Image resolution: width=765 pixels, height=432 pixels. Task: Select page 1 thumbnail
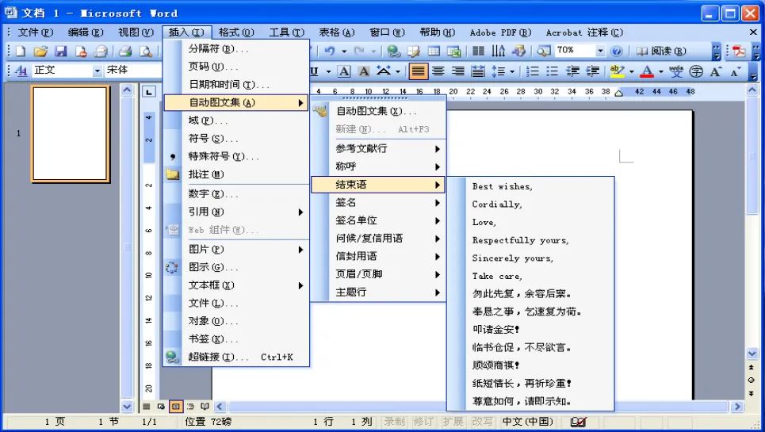(x=71, y=134)
